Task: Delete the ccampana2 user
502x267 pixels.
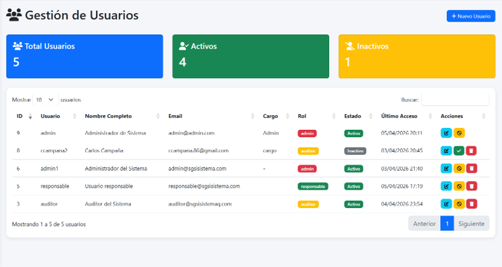Action: click(471, 151)
